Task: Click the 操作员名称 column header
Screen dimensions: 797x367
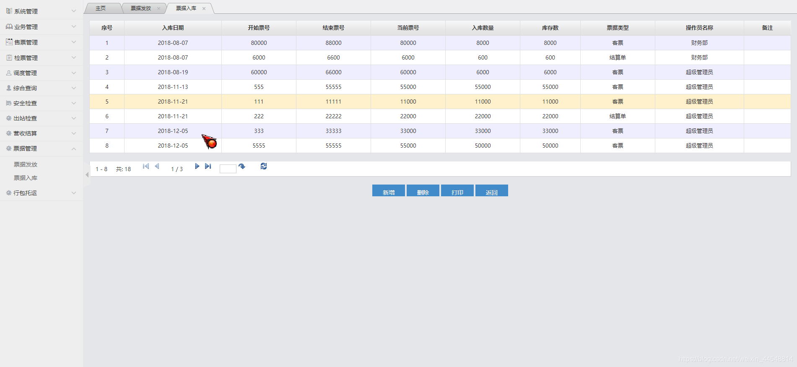Action: click(x=699, y=28)
